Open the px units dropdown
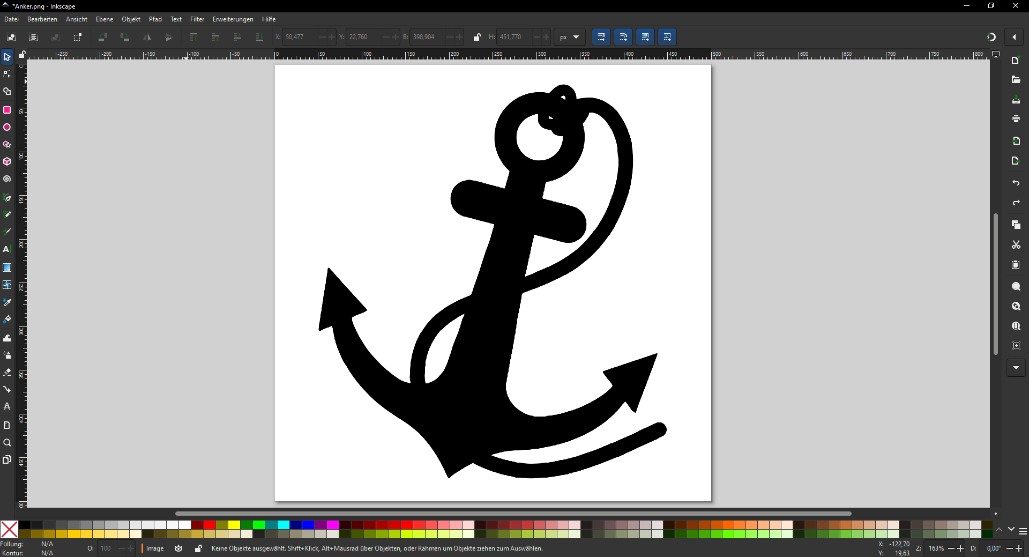The image size is (1029, 557). (x=570, y=37)
